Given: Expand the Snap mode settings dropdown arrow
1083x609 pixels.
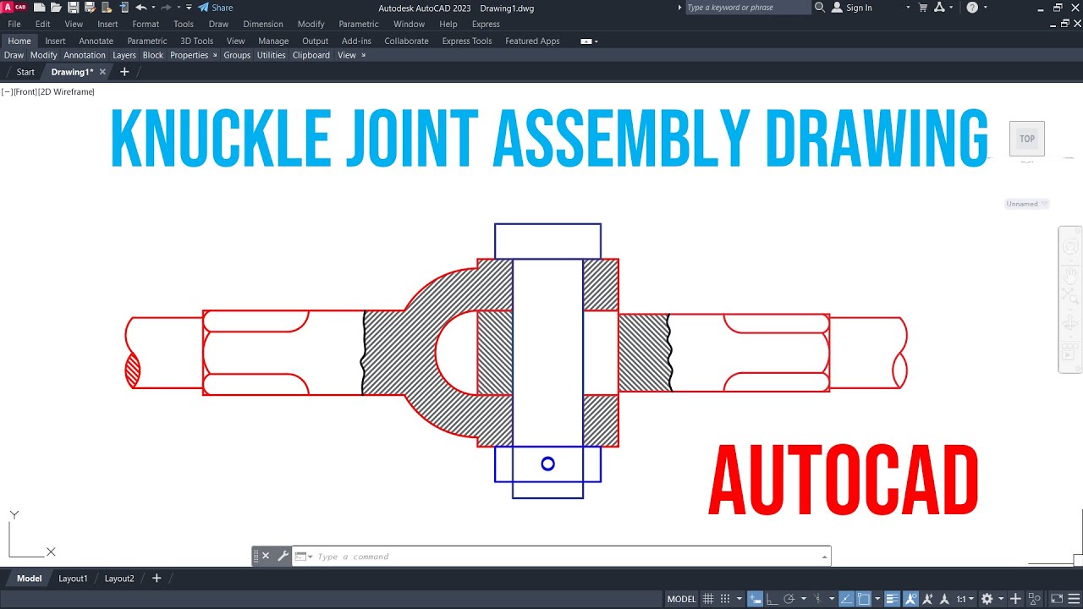Looking at the screenshot, I should (x=739, y=599).
